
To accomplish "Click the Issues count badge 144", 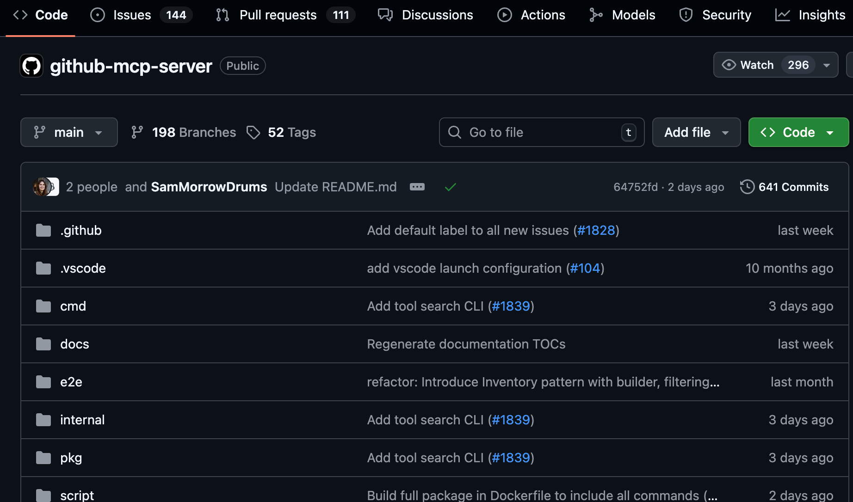I will coord(176,15).
